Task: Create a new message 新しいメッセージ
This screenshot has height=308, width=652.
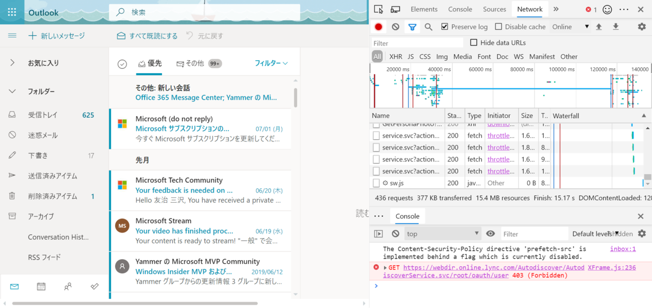Action: click(x=57, y=36)
